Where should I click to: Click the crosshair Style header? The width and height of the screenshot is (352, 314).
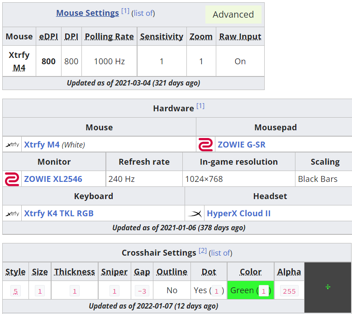(15, 272)
